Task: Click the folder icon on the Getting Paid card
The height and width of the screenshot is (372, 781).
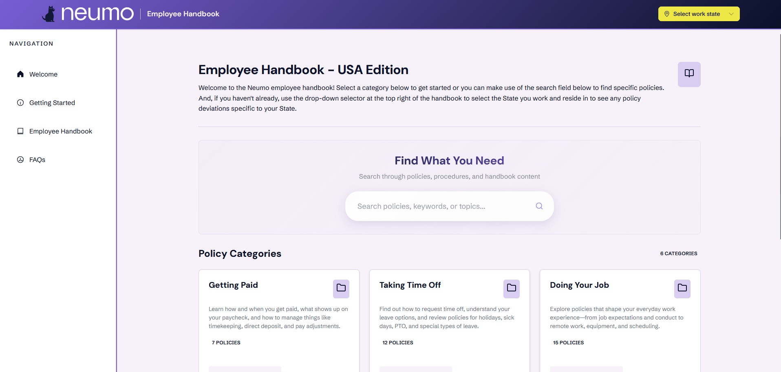Action: point(341,289)
